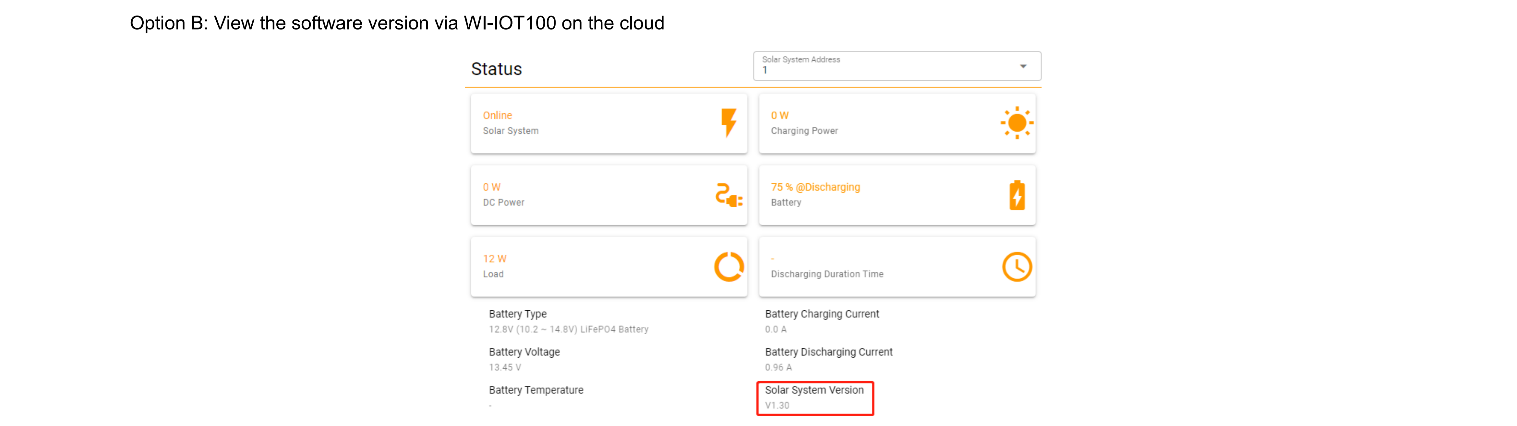Click the Battery Type label

coord(517,314)
